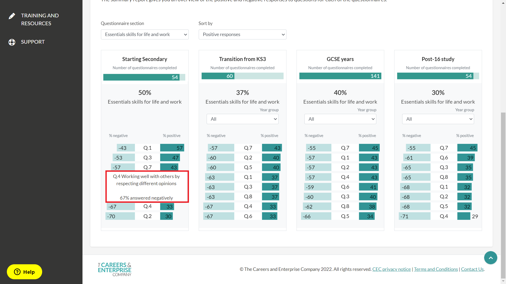
Task: Click the Starting Secondary card heading
Action: pyautogui.click(x=145, y=59)
